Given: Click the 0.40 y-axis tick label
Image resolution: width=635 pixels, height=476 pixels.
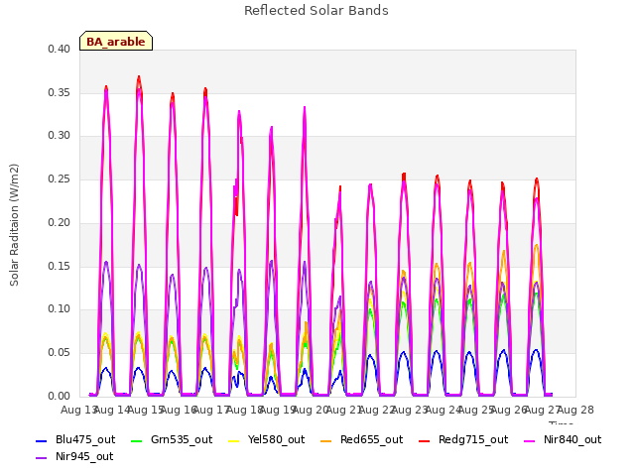Looking at the screenshot, I should tap(60, 49).
